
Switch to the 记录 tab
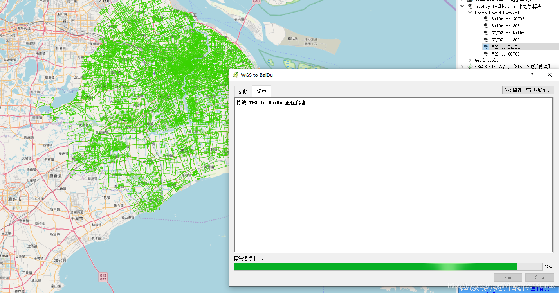(261, 91)
